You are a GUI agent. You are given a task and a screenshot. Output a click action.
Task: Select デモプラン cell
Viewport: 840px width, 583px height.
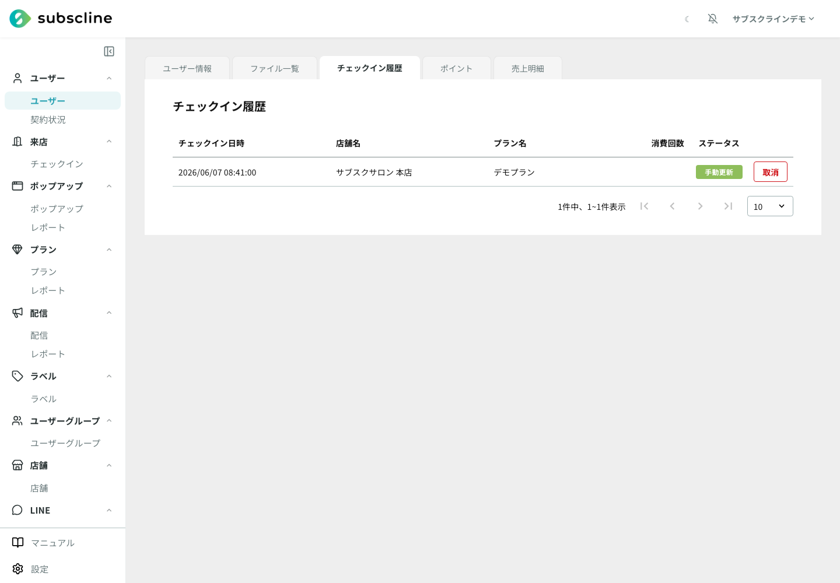[514, 173]
